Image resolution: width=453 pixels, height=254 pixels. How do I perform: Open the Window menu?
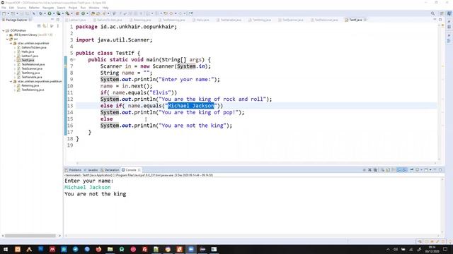pyautogui.click(x=94, y=8)
